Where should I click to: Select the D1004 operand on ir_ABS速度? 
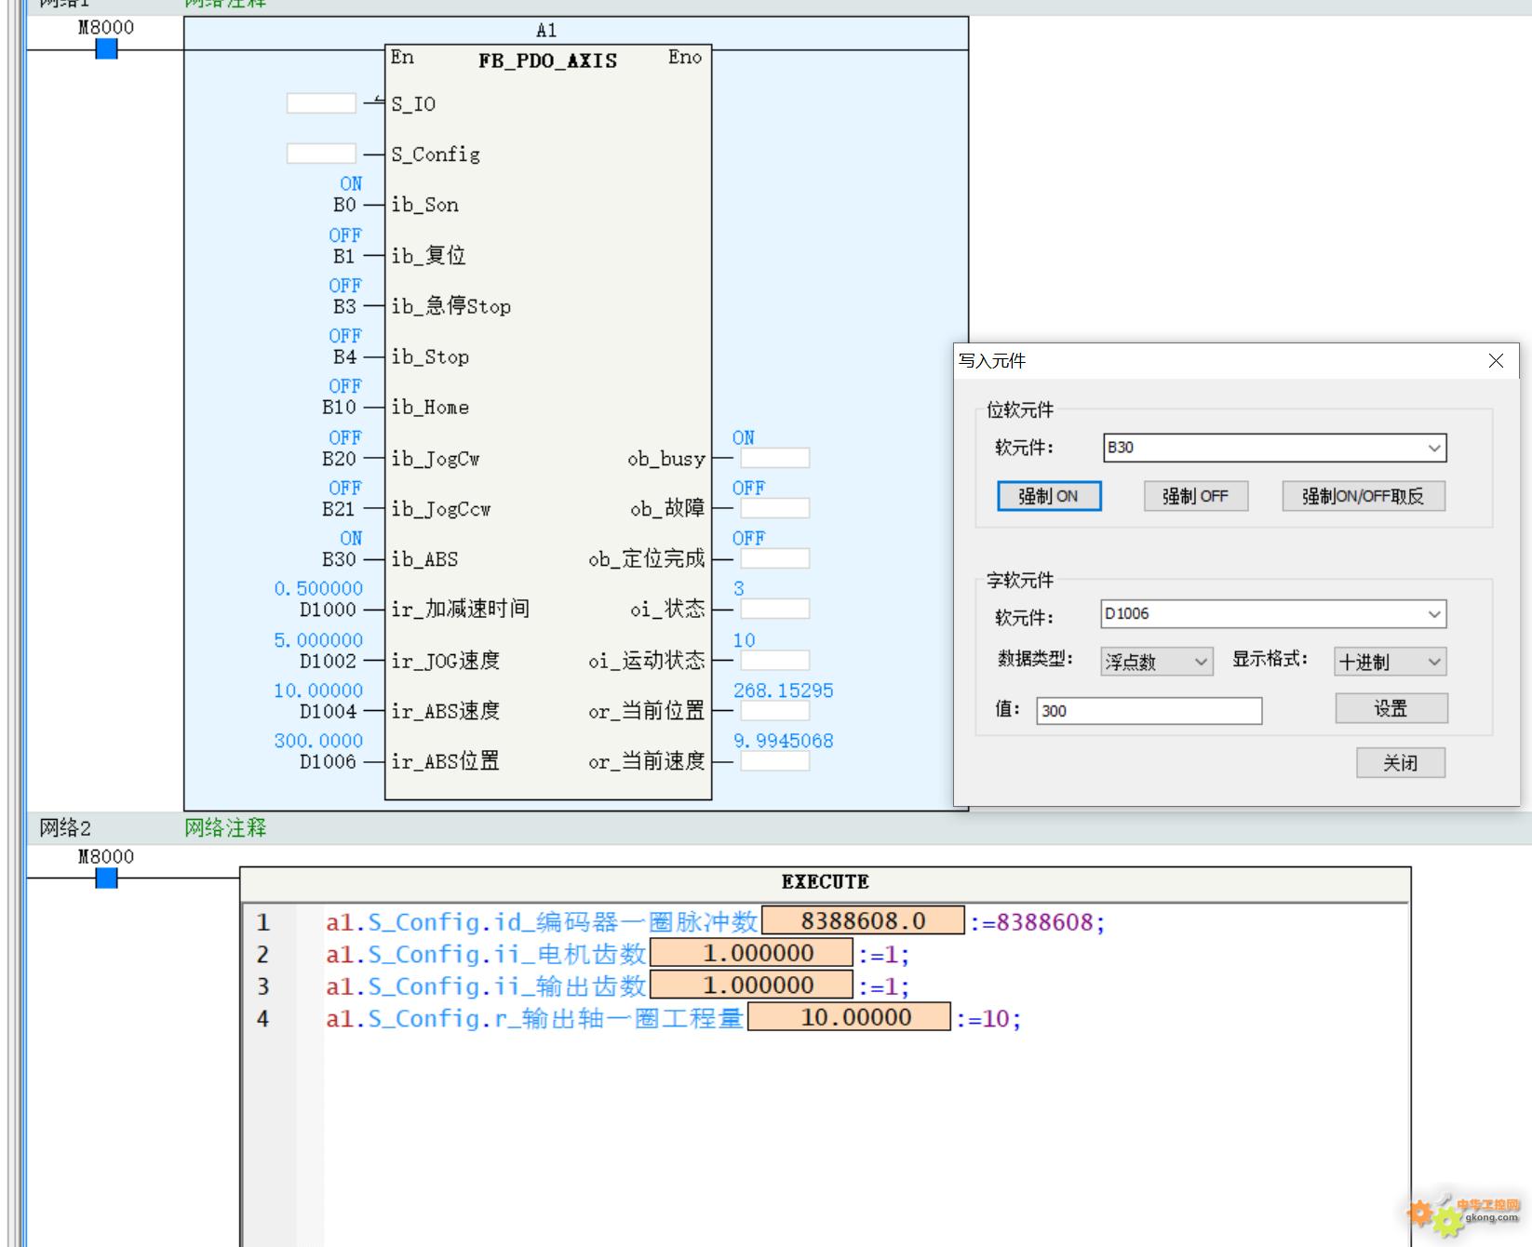[x=328, y=711]
